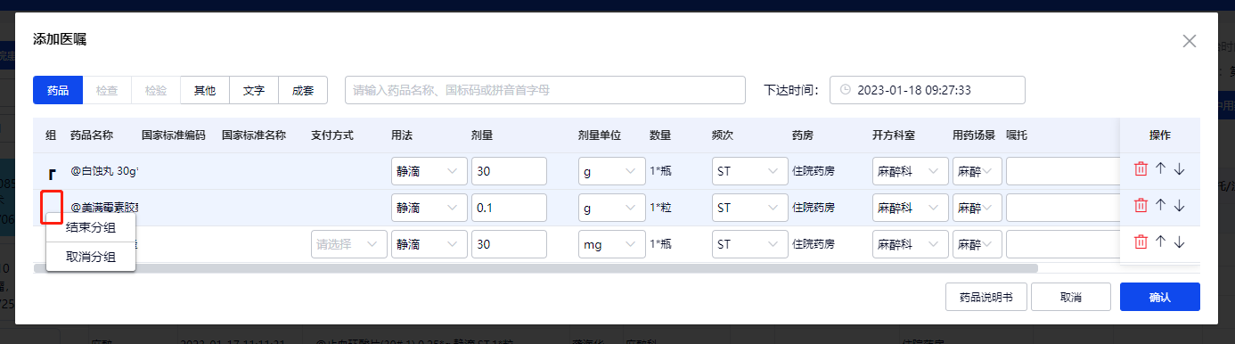Viewport: 1235px width, 344px height.
Task: Click 嘱托 field in 30 mg row
Action: coord(1062,243)
